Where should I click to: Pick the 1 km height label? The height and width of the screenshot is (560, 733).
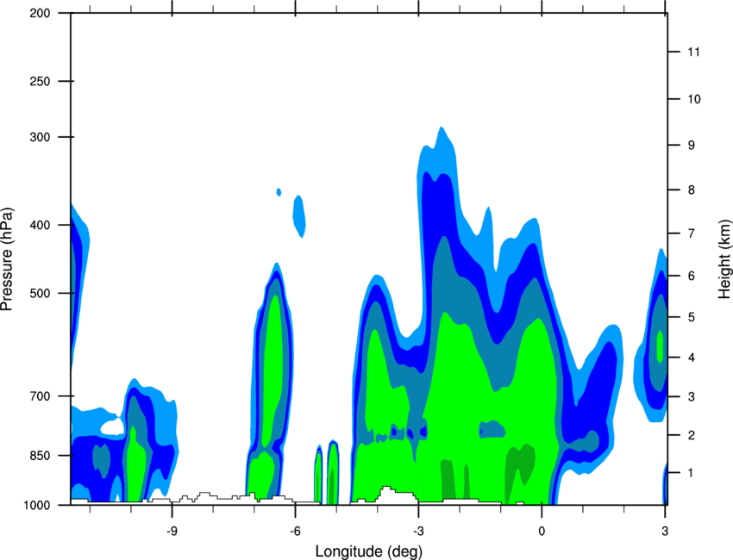692,473
